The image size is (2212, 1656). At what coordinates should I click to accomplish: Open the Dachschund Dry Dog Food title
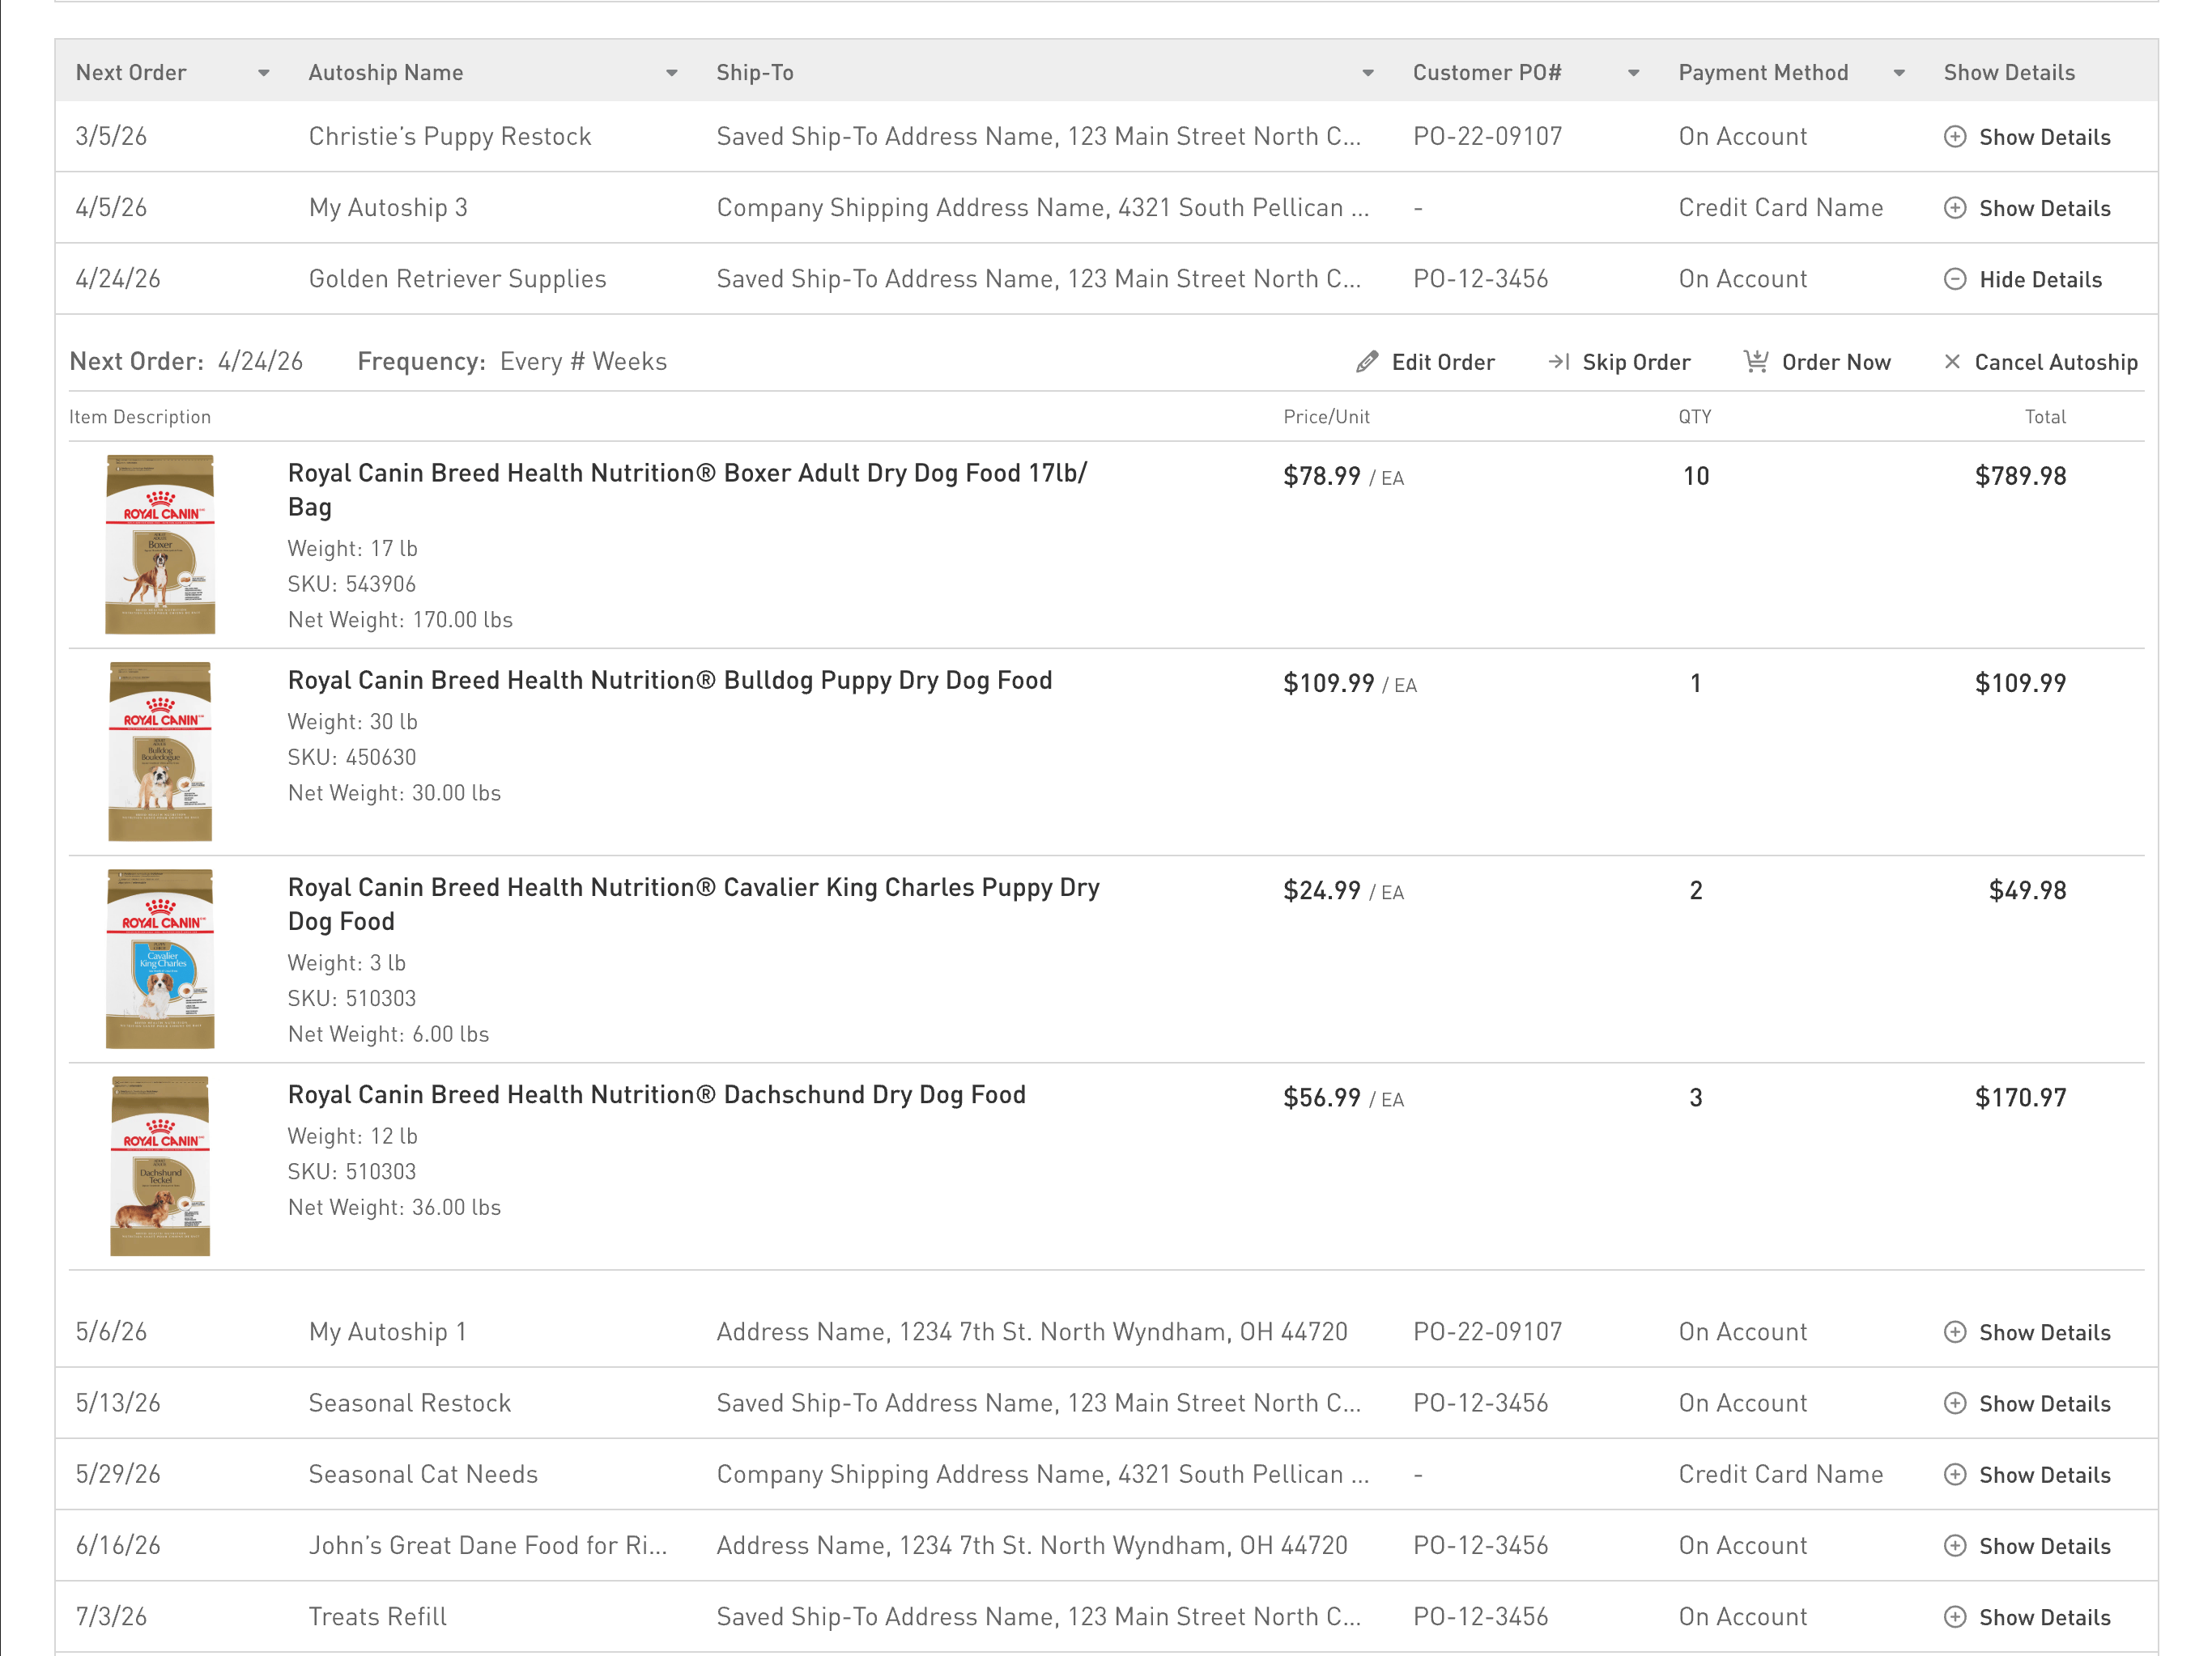click(x=657, y=1094)
